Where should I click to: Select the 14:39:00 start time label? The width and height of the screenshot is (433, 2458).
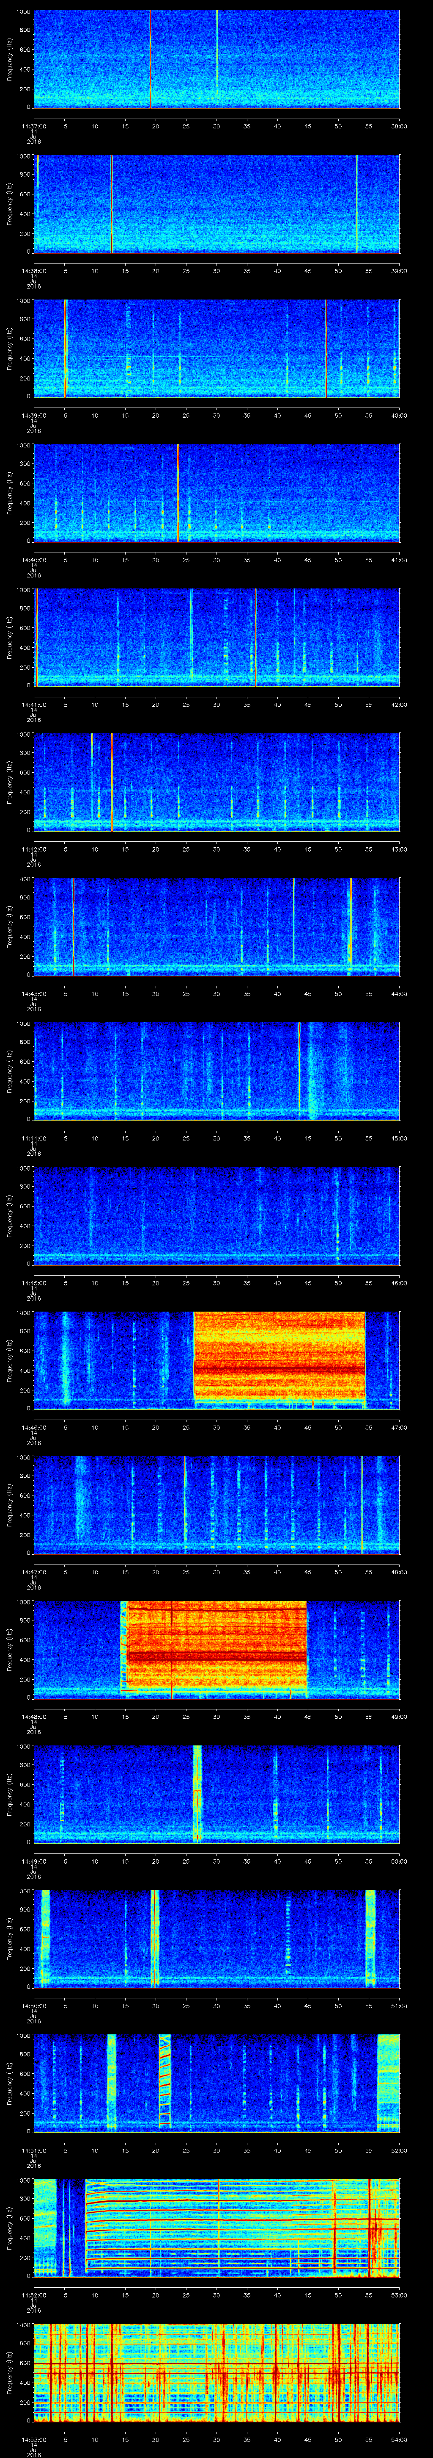click(34, 415)
